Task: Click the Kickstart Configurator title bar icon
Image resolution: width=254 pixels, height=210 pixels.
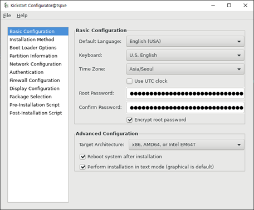Action: (x=6, y=6)
